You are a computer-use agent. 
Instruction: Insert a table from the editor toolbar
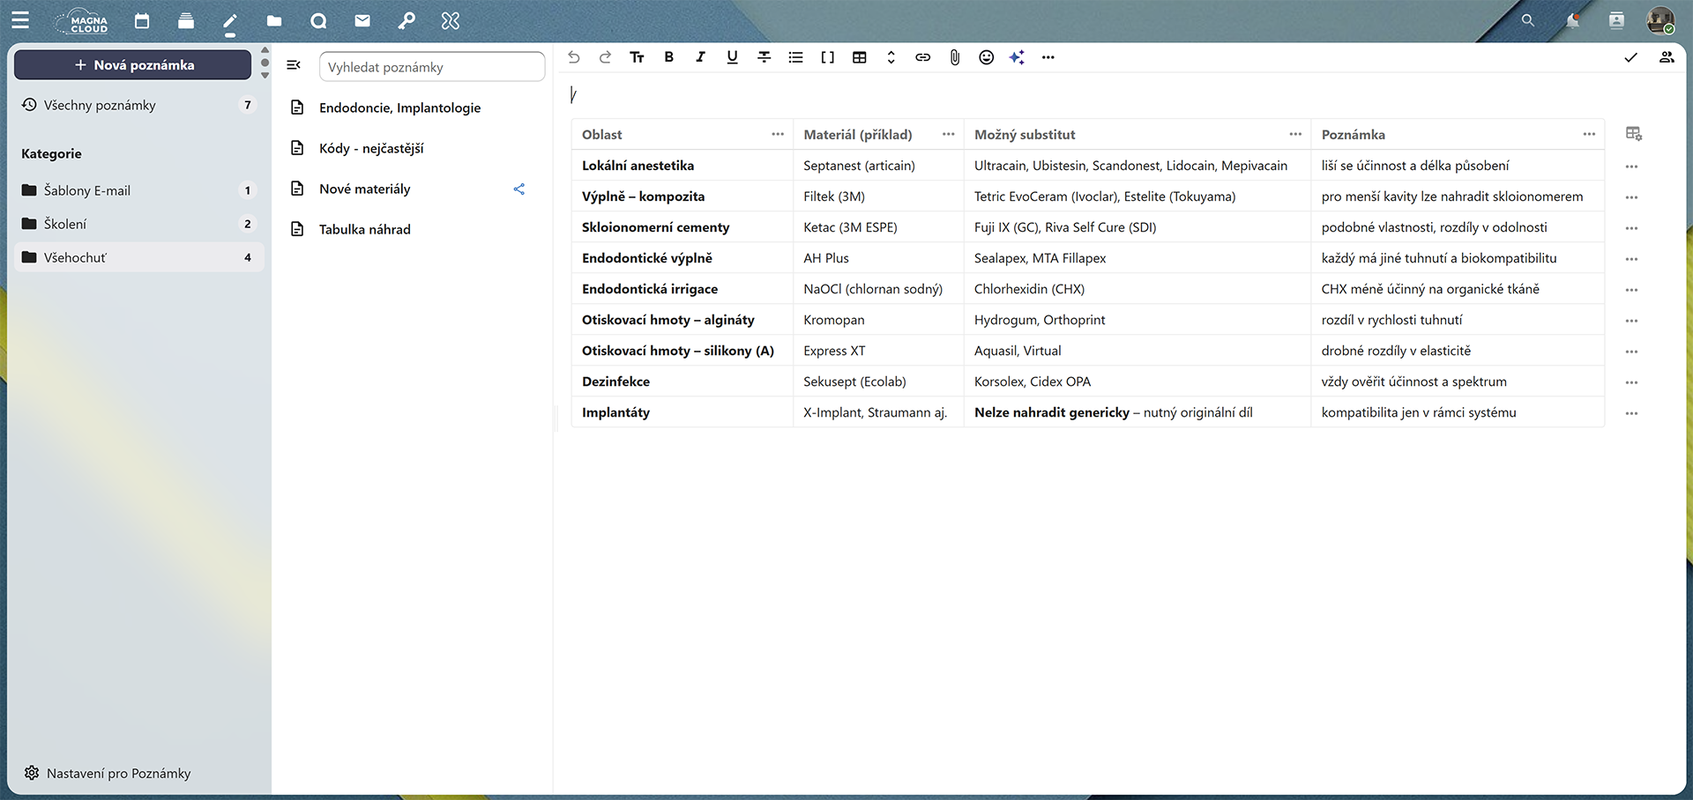(x=859, y=57)
